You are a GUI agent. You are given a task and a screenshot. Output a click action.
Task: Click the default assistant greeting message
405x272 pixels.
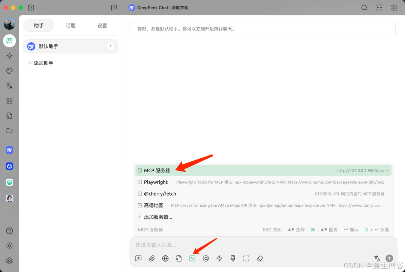[262, 29]
